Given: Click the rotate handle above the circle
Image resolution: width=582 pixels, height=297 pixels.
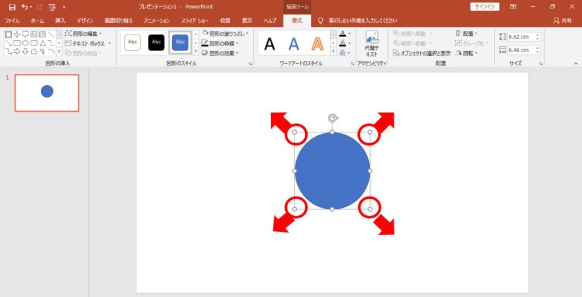Looking at the screenshot, I should pos(332,118).
